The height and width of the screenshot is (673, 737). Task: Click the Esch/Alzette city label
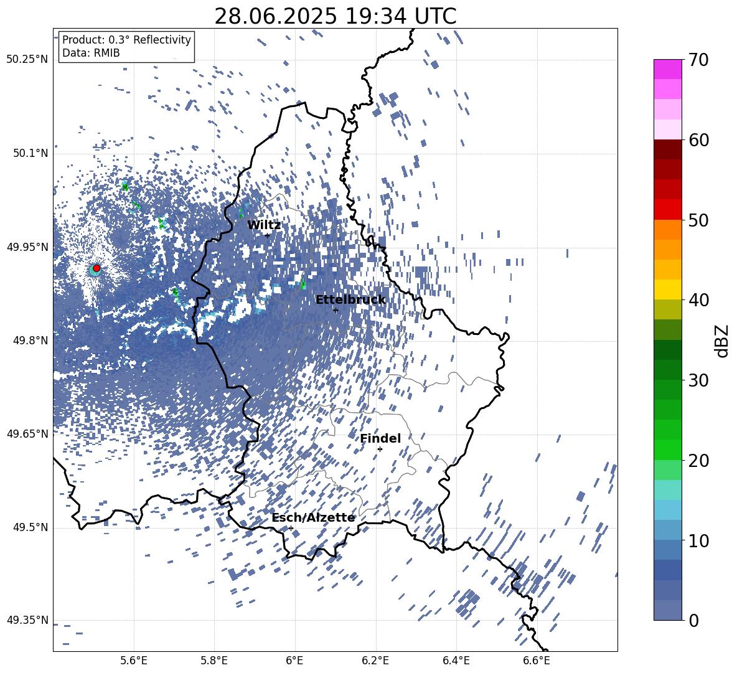point(313,518)
